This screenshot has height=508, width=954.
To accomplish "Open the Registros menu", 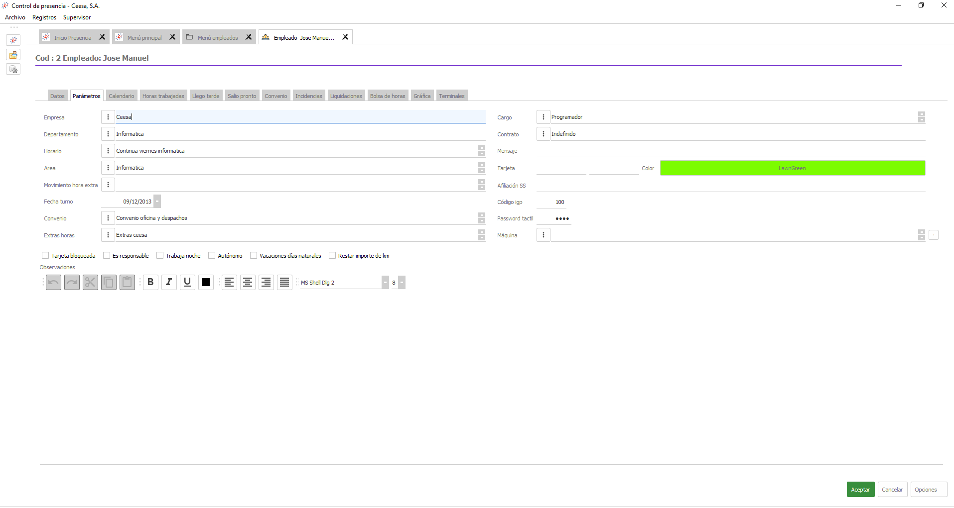I will tap(44, 17).
